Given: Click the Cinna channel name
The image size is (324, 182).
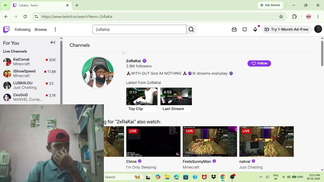Looking at the screenshot, I should coord(131,162).
